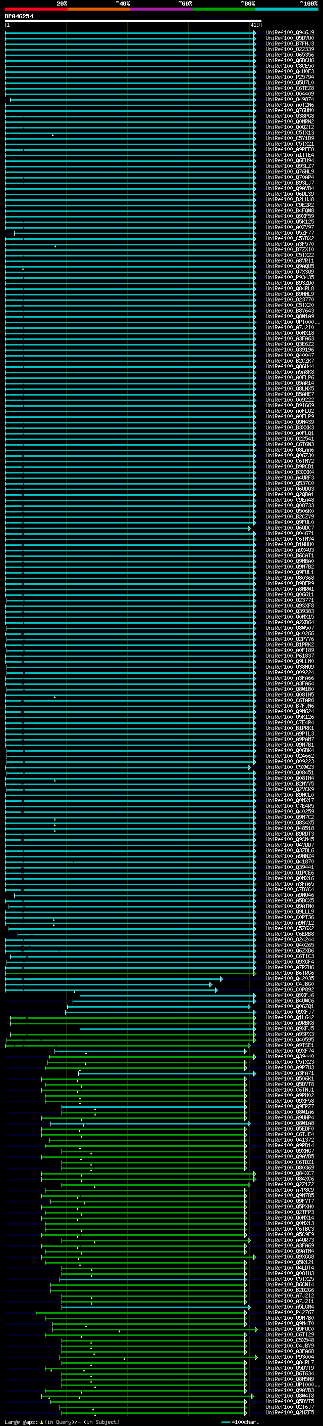
Task: Select the last hit UniRef100_Q2HZF5
Action: (289, 1413)
